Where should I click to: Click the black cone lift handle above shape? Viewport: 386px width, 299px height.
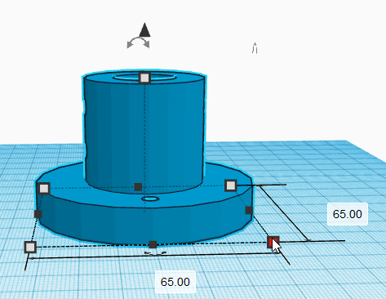pyautogui.click(x=144, y=30)
